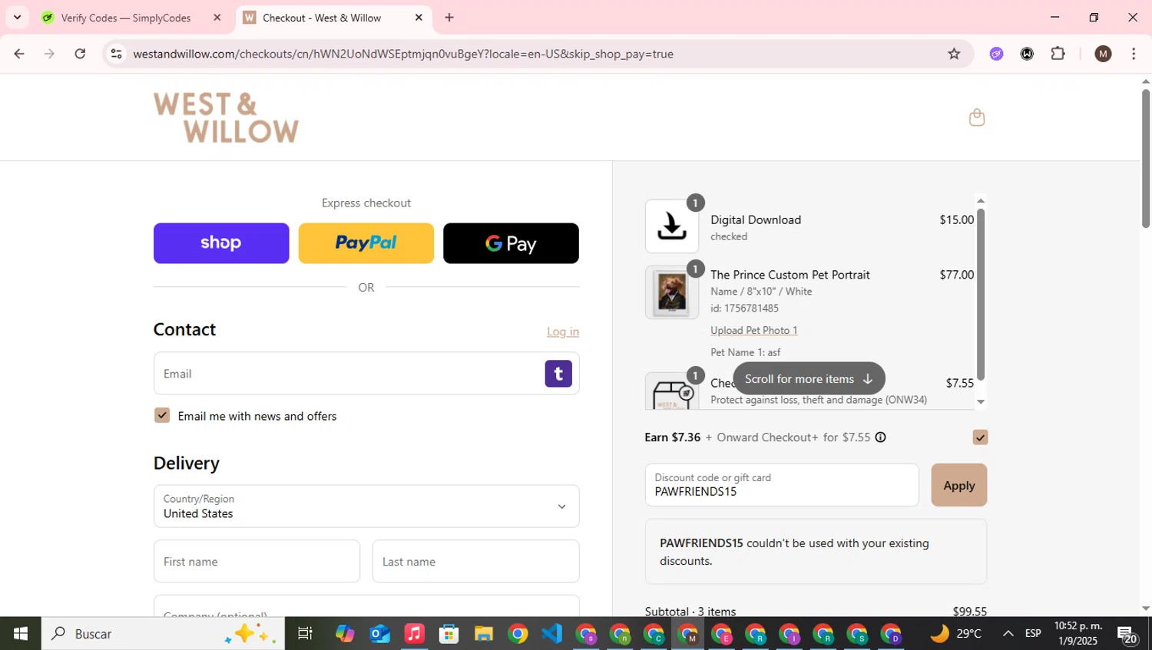Focus the First name field
Screen dimensions: 1152x650
(257, 562)
